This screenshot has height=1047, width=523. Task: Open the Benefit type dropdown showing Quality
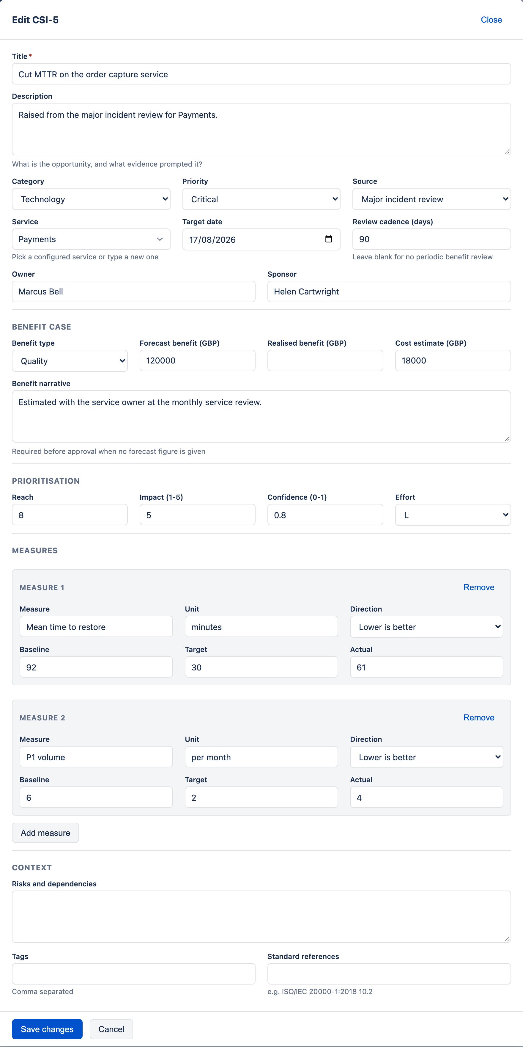[x=70, y=361]
